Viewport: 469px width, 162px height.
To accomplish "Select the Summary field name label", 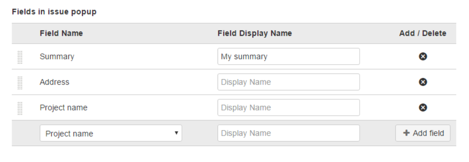I will (57, 57).
